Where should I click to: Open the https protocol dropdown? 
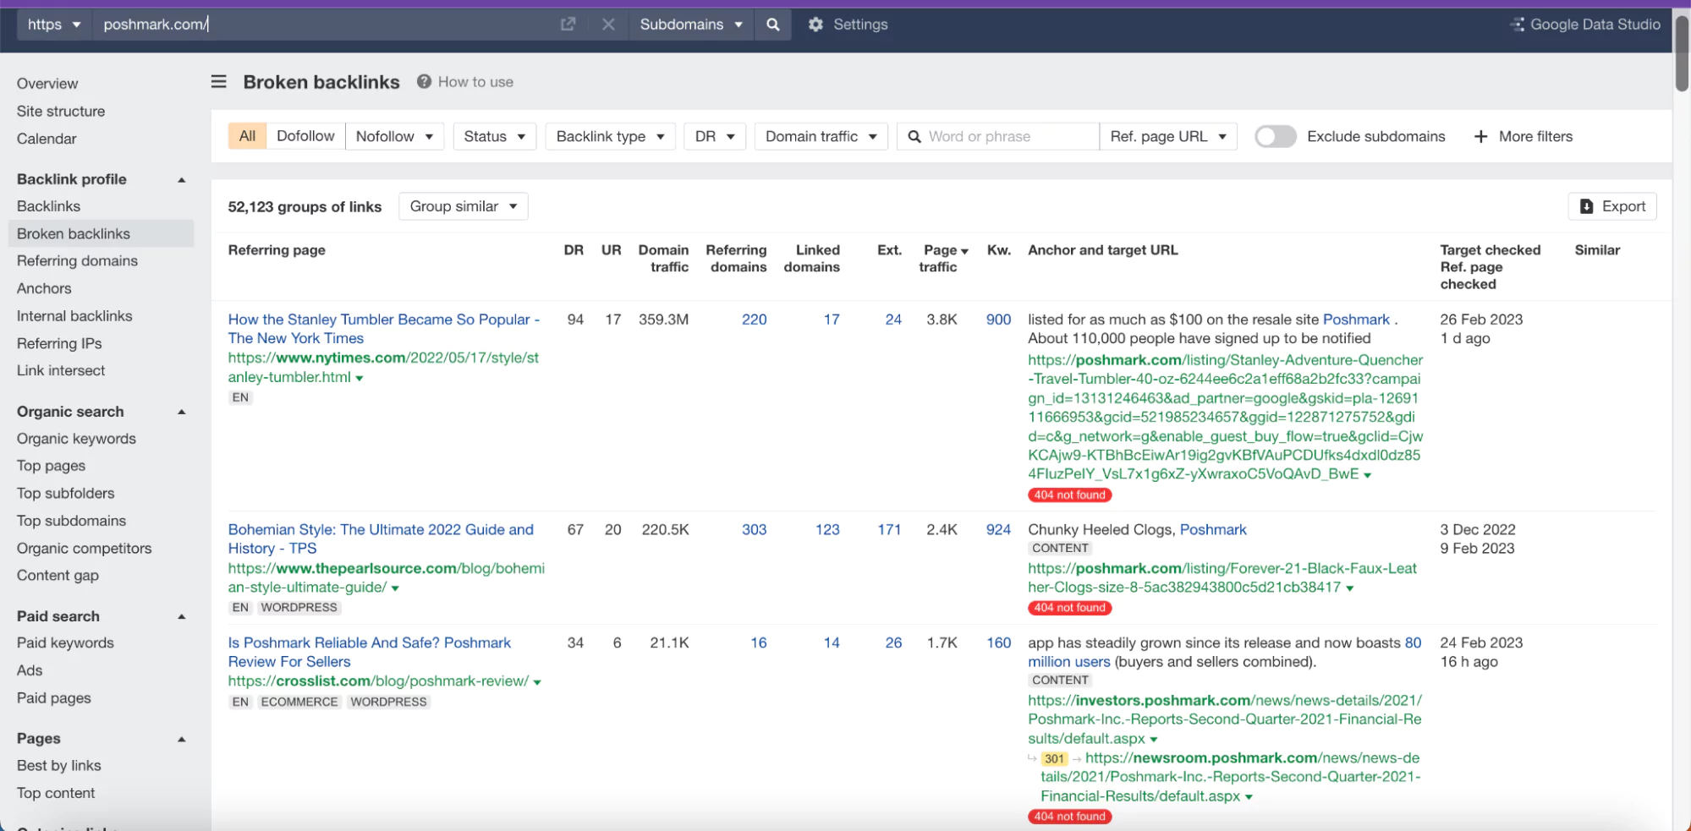[x=53, y=25]
